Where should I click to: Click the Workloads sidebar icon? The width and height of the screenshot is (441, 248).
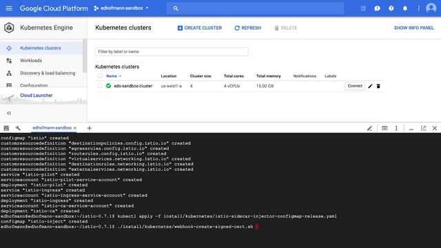pyautogui.click(x=9, y=61)
